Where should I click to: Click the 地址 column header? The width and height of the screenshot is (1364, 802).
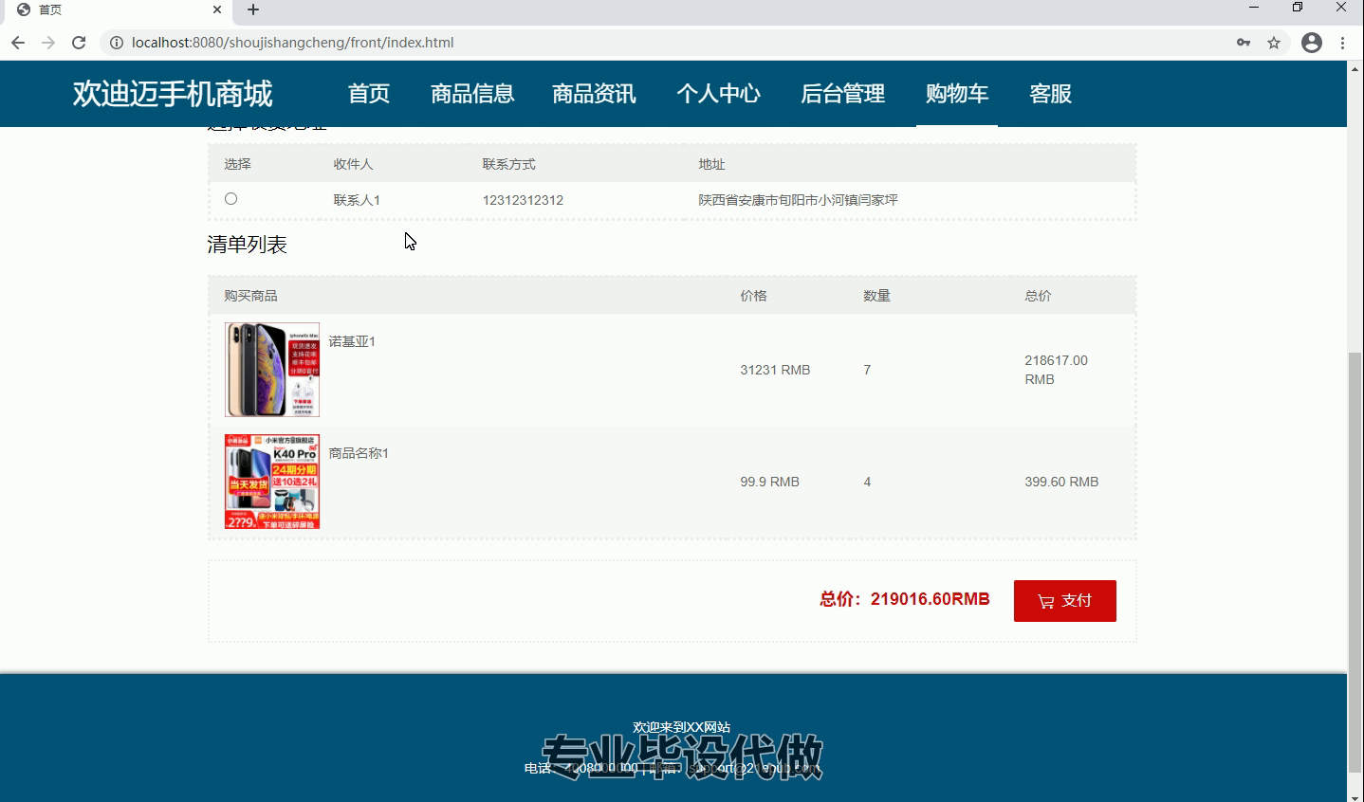tap(711, 164)
